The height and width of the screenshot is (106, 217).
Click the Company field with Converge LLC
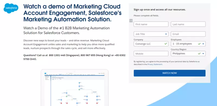coord(151,44)
